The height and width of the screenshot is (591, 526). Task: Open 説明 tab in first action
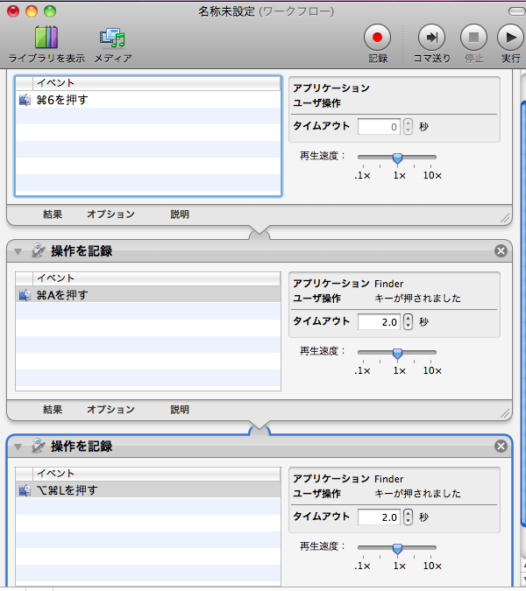point(180,214)
